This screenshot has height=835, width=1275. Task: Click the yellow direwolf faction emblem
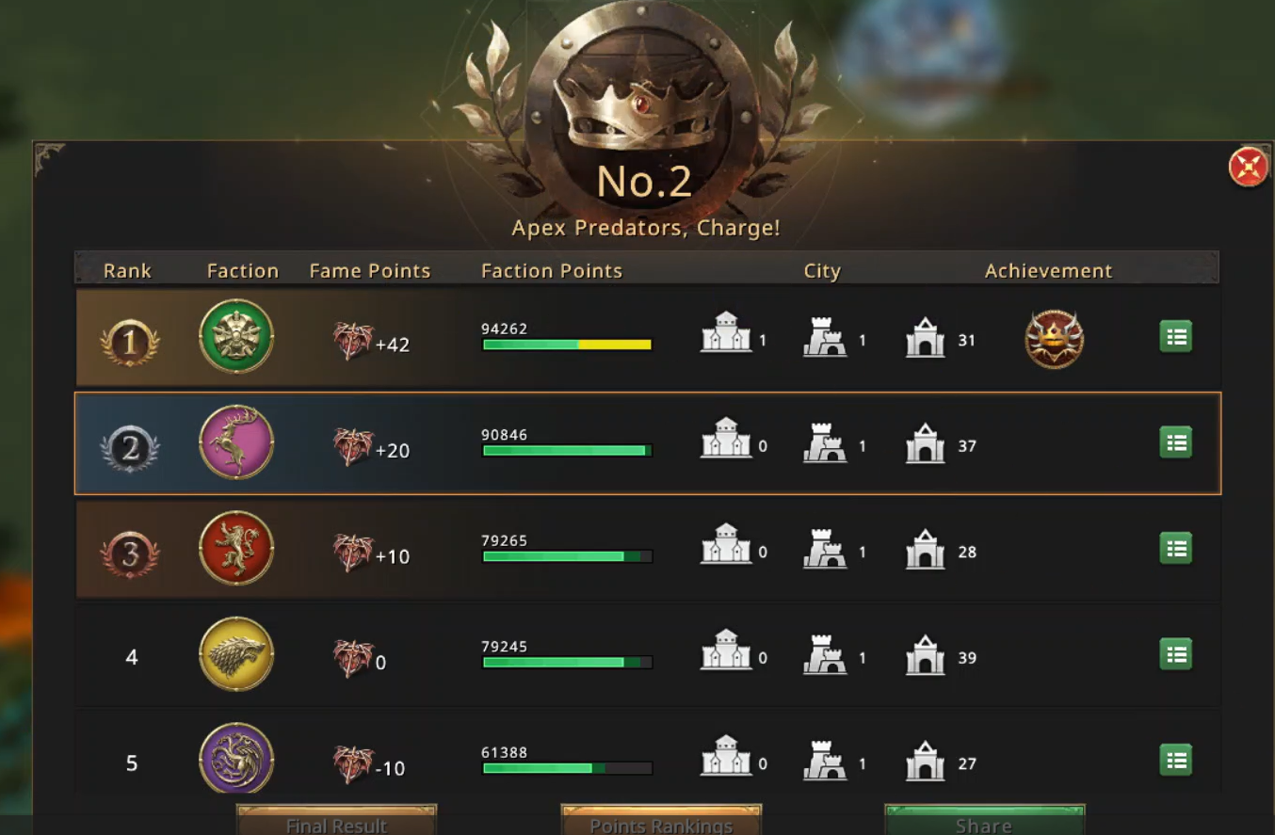point(236,654)
